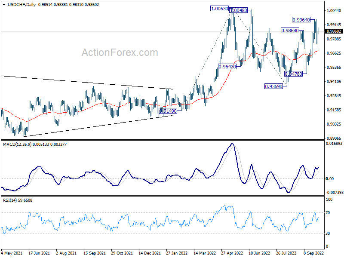Select the USDCHF,Daily chart title

pyautogui.click(x=22, y=5)
